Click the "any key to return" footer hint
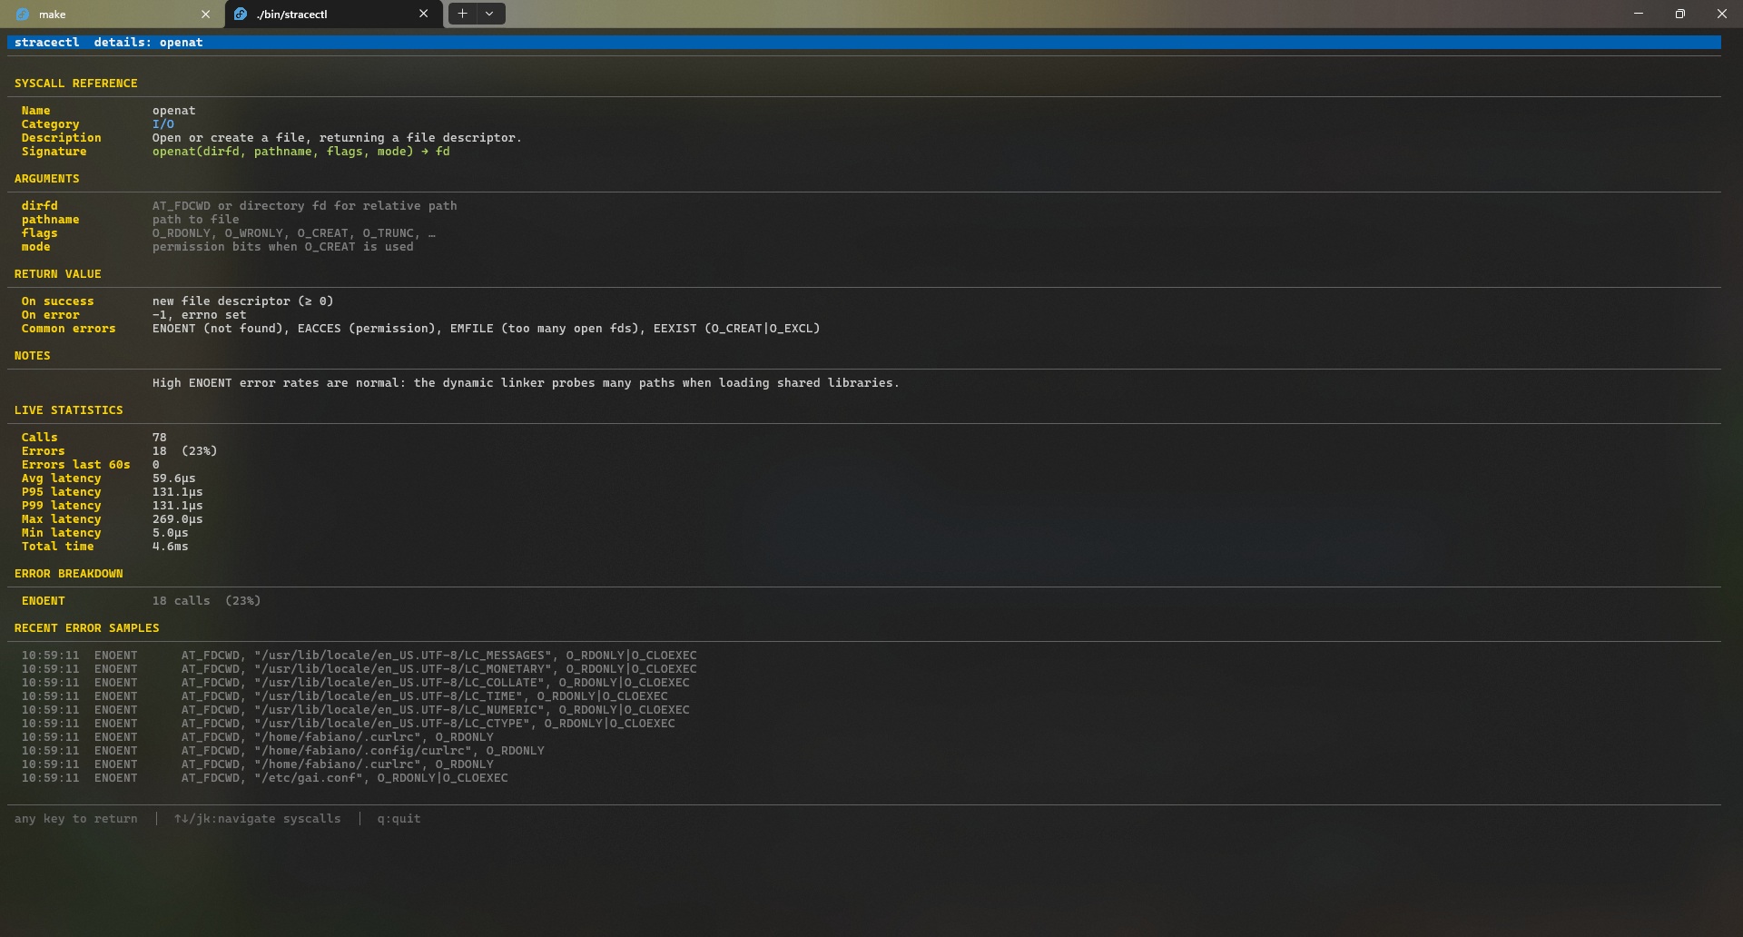This screenshot has width=1743, height=937. [76, 819]
